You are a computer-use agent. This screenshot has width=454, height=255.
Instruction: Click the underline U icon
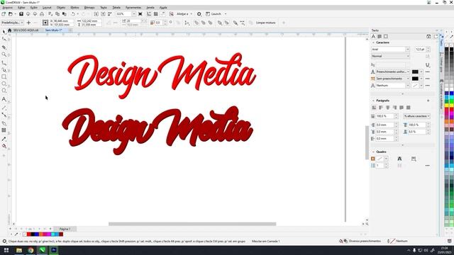click(x=427, y=64)
